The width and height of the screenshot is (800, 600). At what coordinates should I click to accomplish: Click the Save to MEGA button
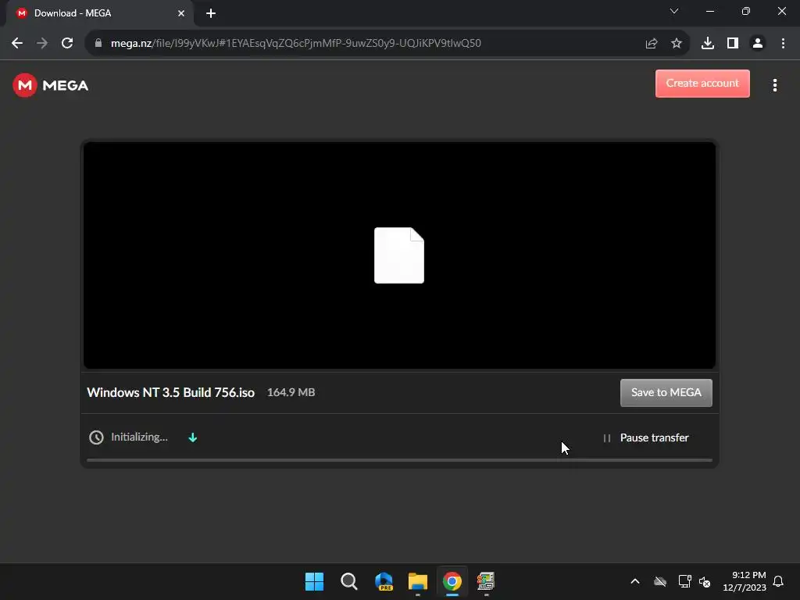(666, 392)
